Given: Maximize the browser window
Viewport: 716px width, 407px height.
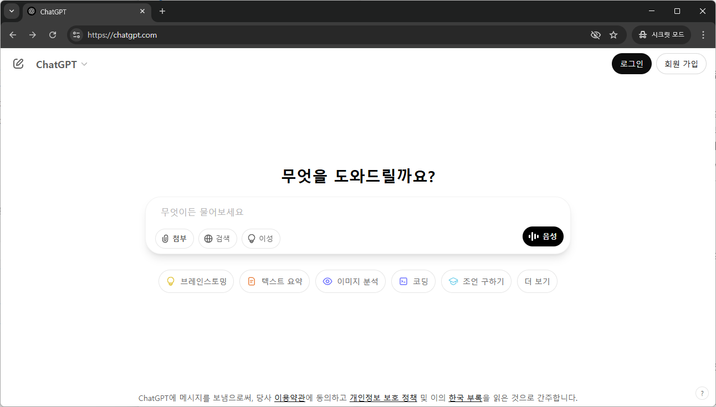Looking at the screenshot, I should (x=677, y=11).
